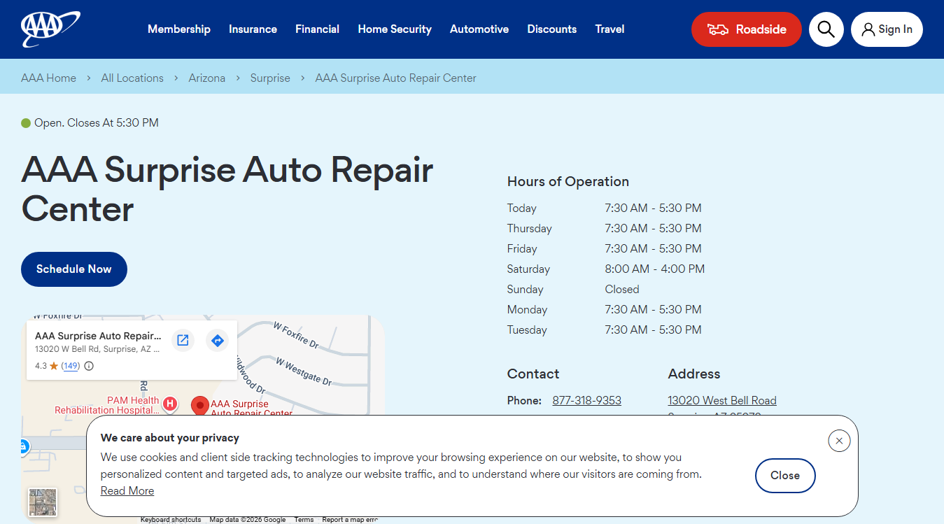Click the red map pin marker
This screenshot has height=524, width=944.
tap(200, 406)
